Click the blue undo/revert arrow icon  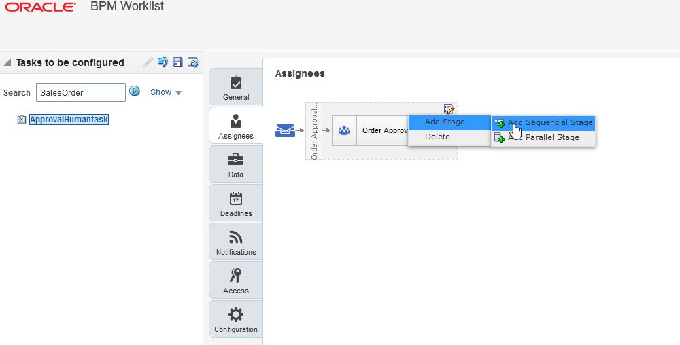(x=163, y=62)
